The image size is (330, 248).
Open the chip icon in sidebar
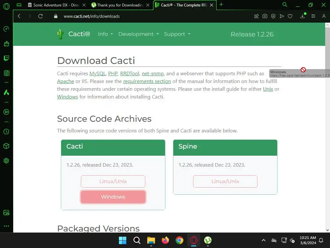coord(6,73)
